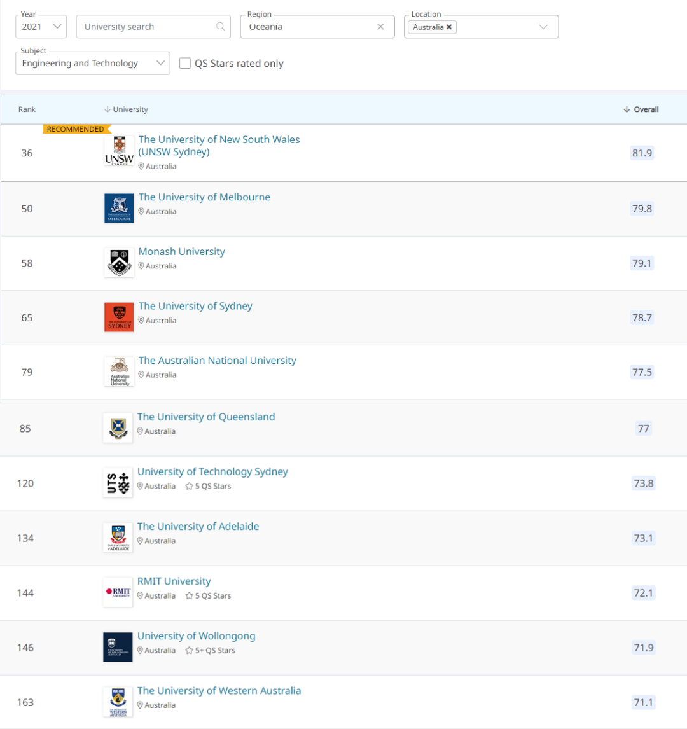
Task: Open the Year 2021 dropdown
Action: (41, 27)
